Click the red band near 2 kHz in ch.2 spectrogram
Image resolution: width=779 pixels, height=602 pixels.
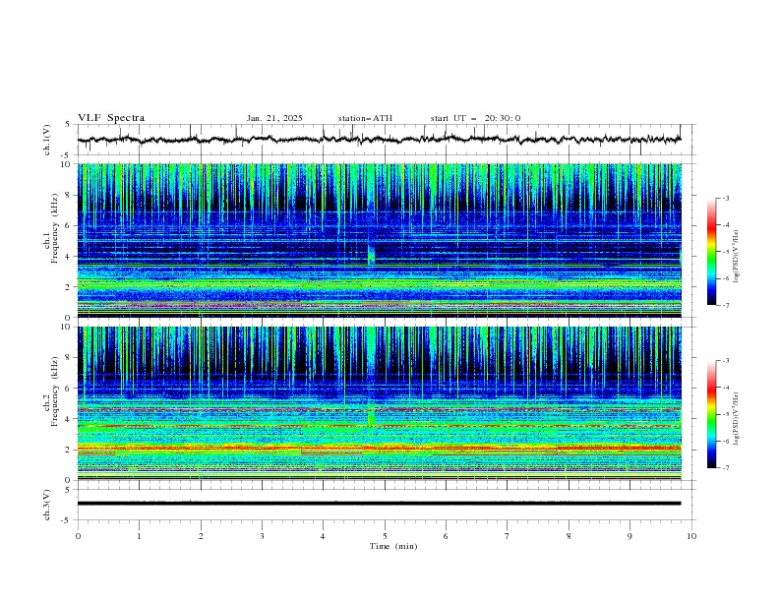click(x=379, y=448)
